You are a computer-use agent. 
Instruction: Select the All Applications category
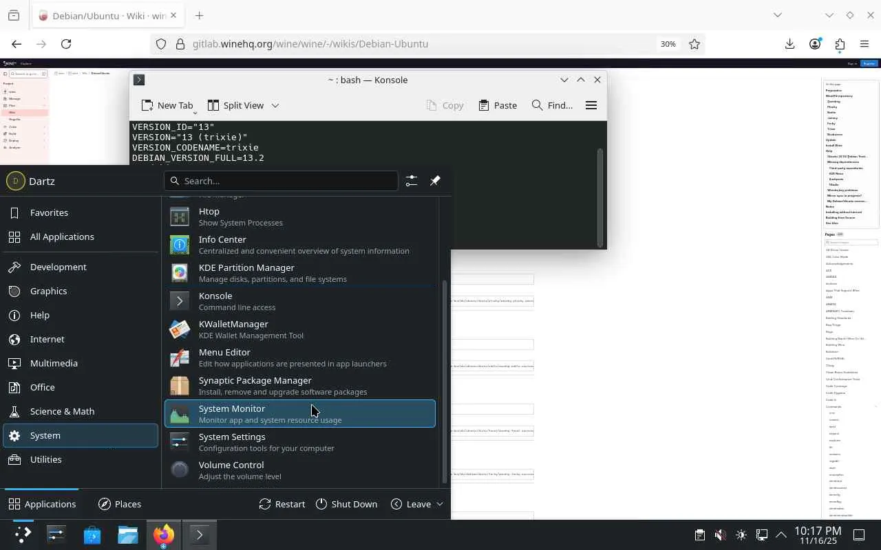point(81,237)
